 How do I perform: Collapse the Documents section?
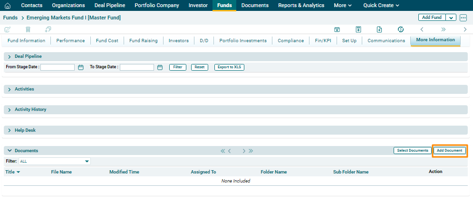click(x=10, y=150)
